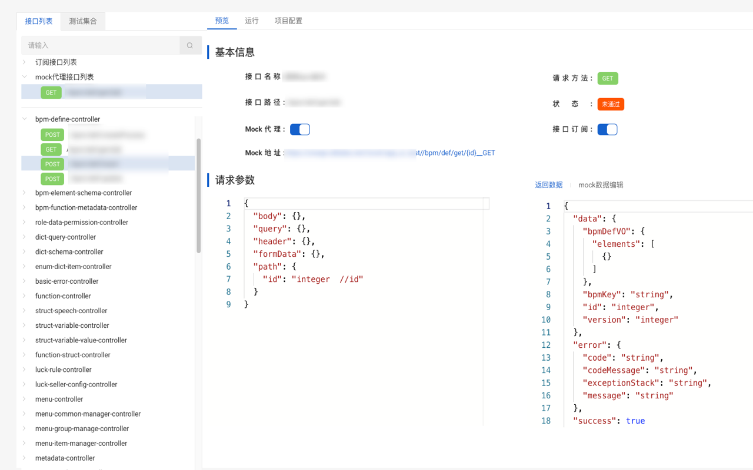The height and width of the screenshot is (470, 753).
Task: Collapse the mock代理接口列表 group
Action: (24, 76)
